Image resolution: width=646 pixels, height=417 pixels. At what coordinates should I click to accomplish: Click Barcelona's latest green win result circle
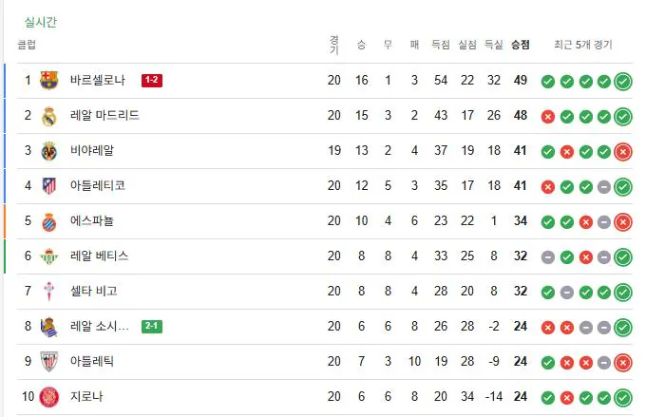click(623, 81)
